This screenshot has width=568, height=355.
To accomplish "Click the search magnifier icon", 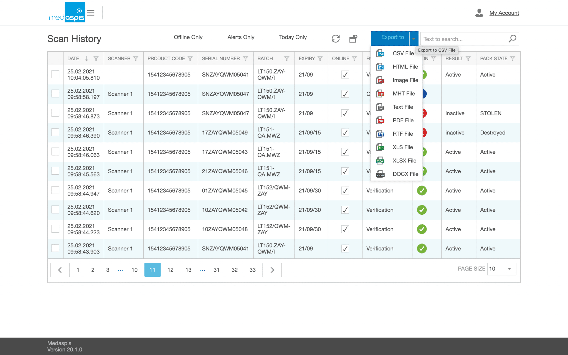I will (512, 39).
